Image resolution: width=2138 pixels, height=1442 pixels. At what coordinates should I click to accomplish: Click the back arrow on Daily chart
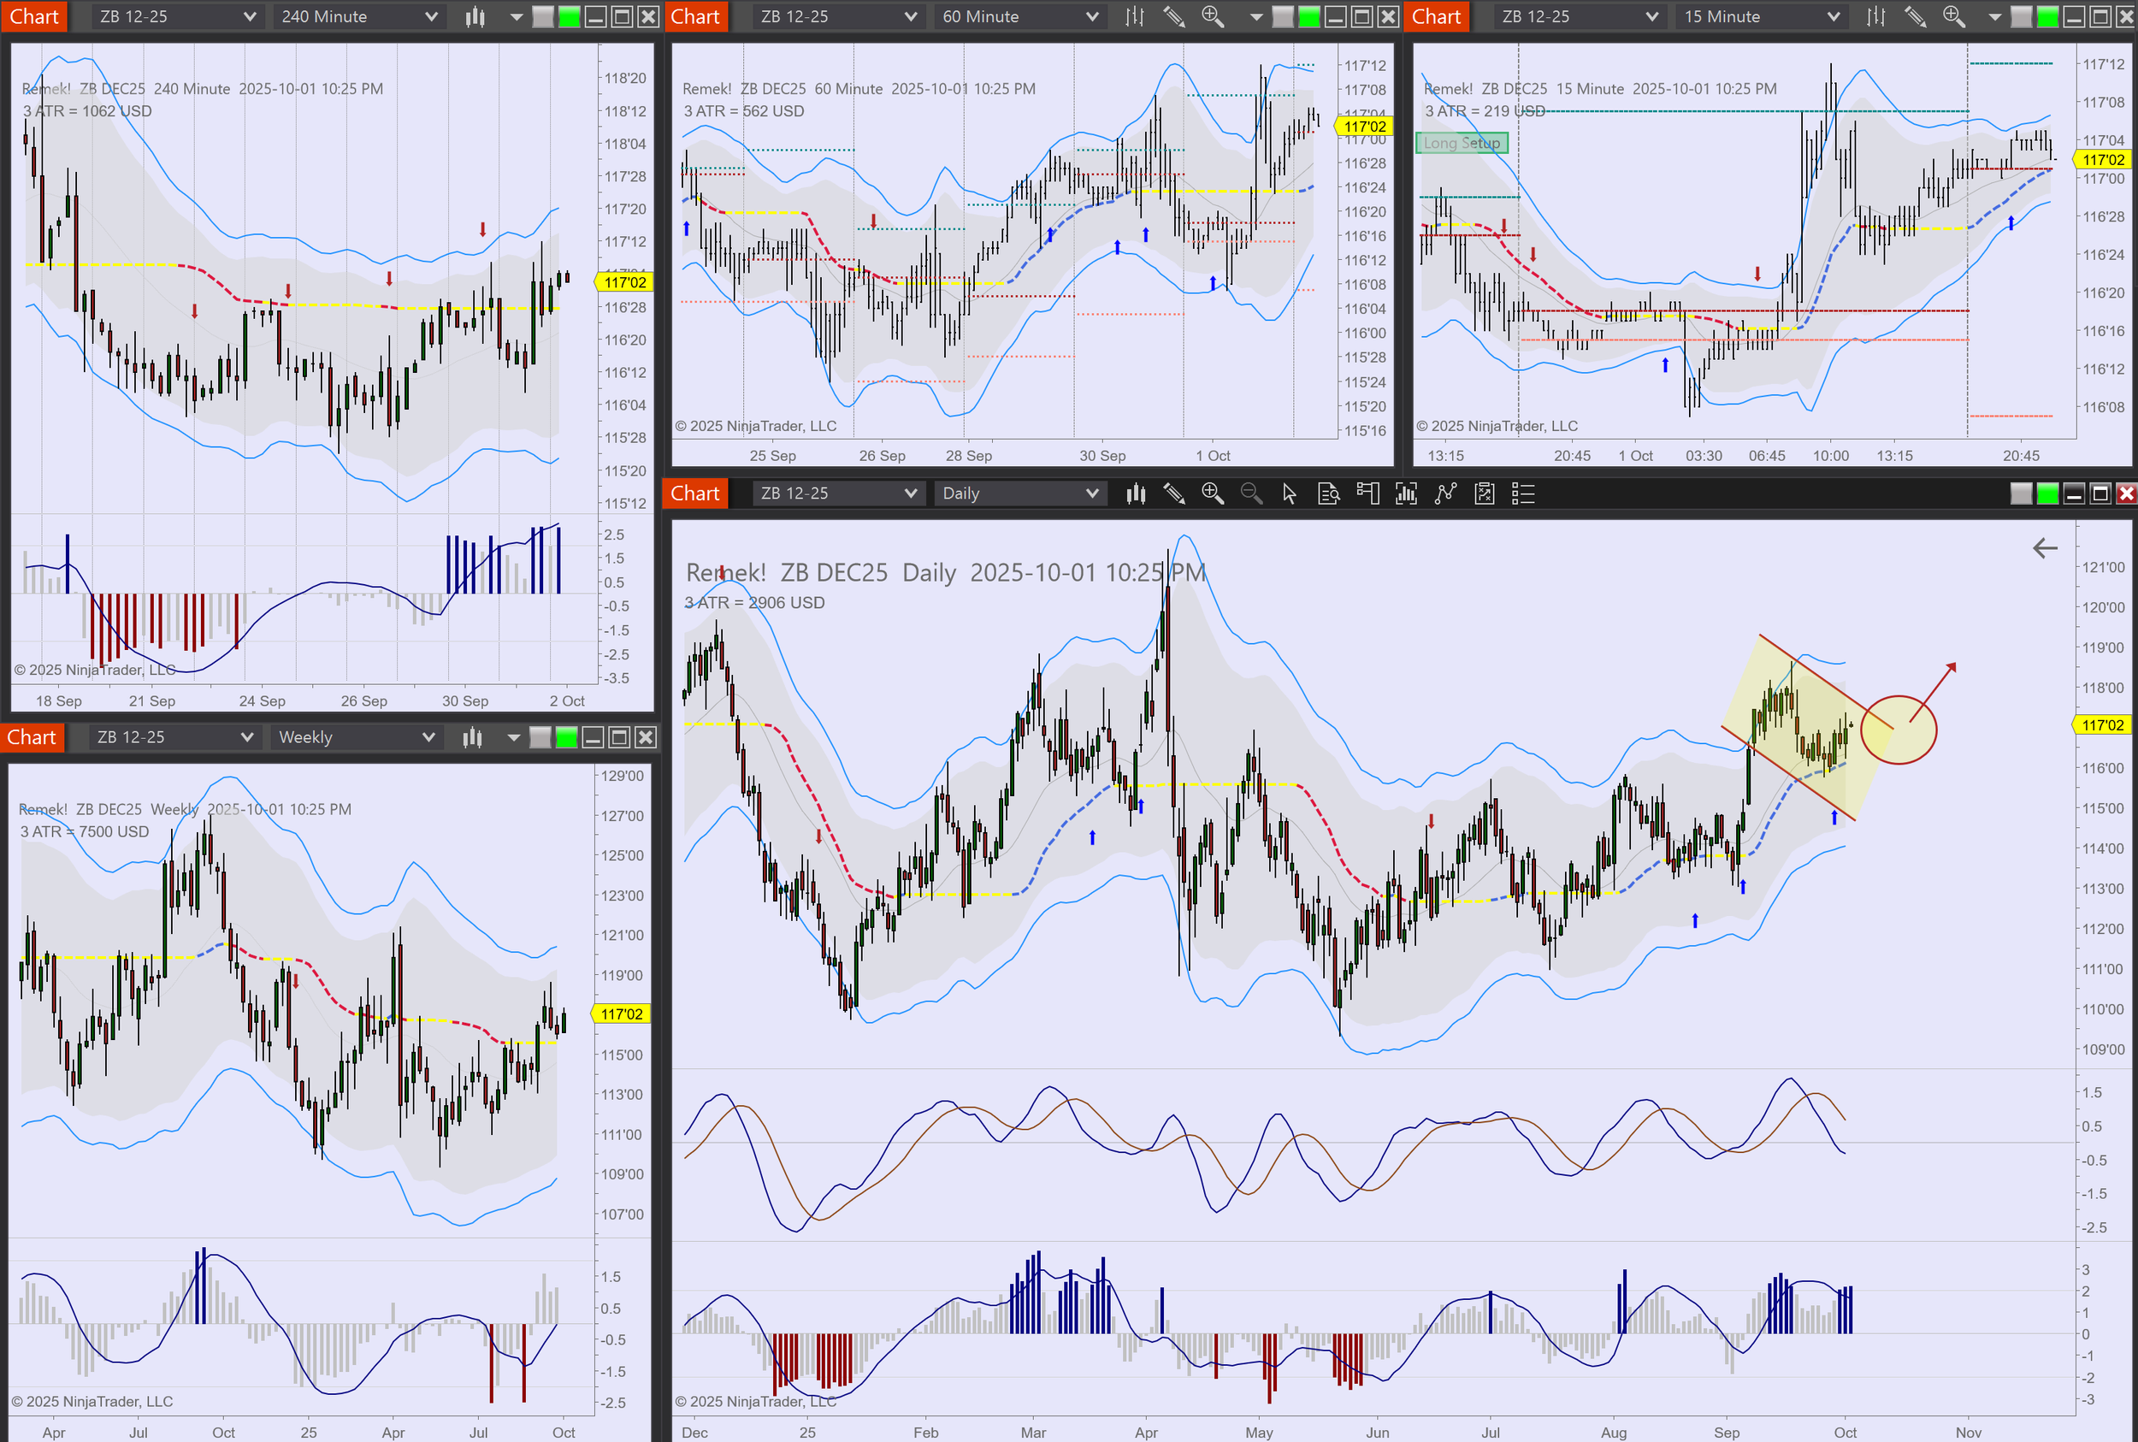pos(2044,548)
